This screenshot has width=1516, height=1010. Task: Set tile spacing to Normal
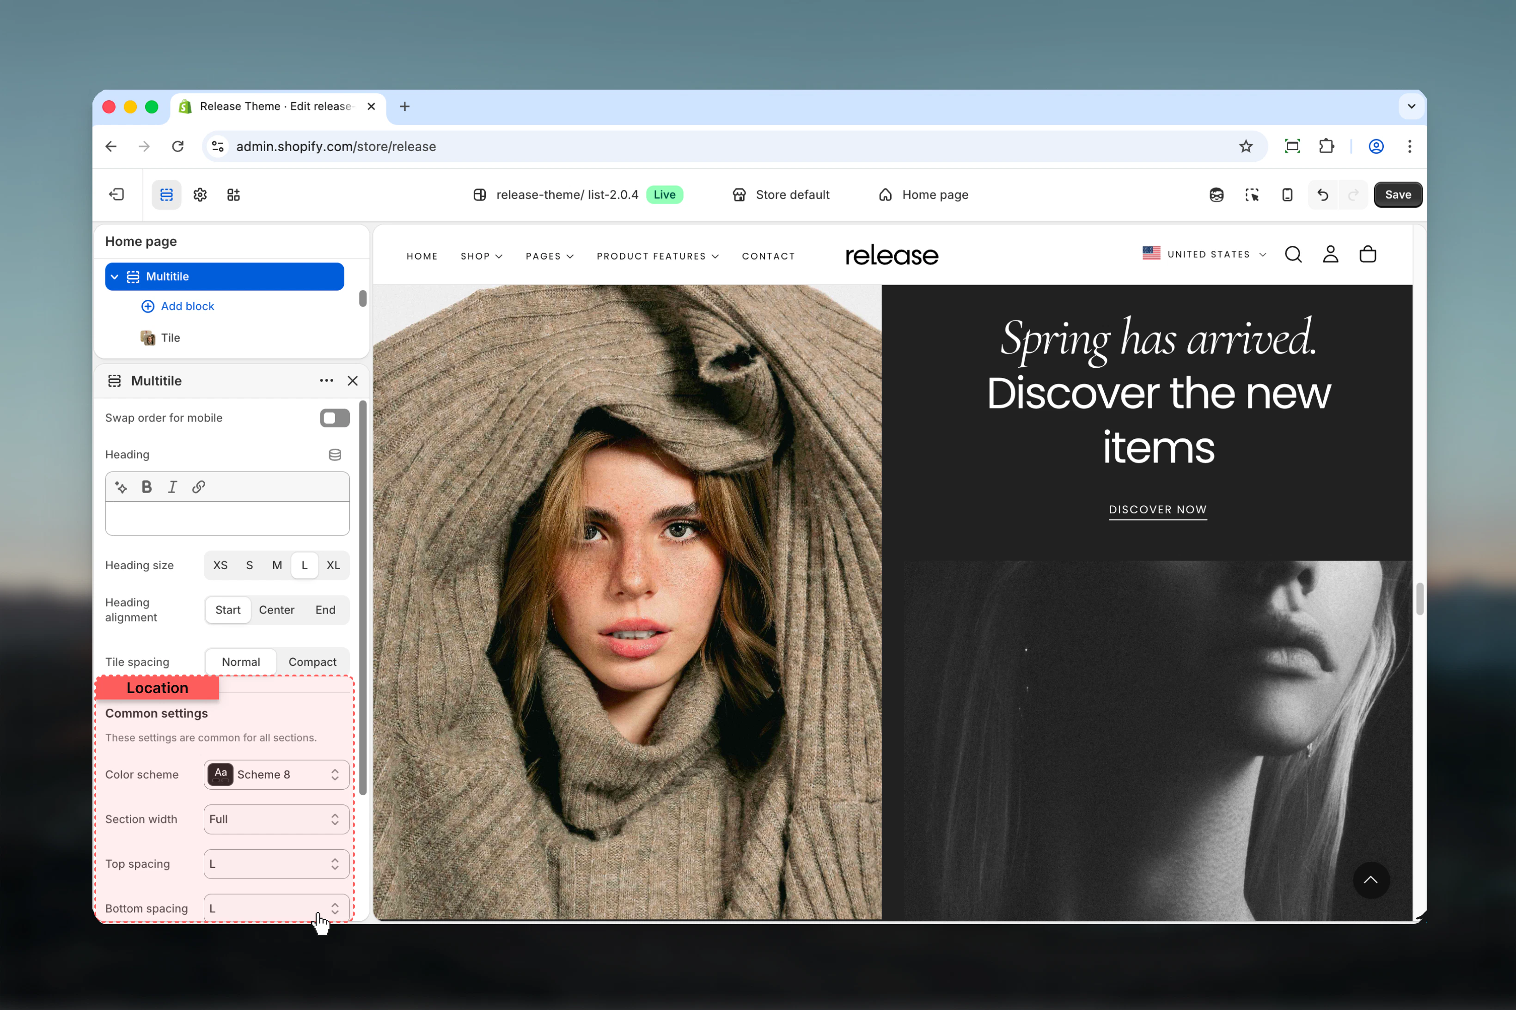pos(241,662)
